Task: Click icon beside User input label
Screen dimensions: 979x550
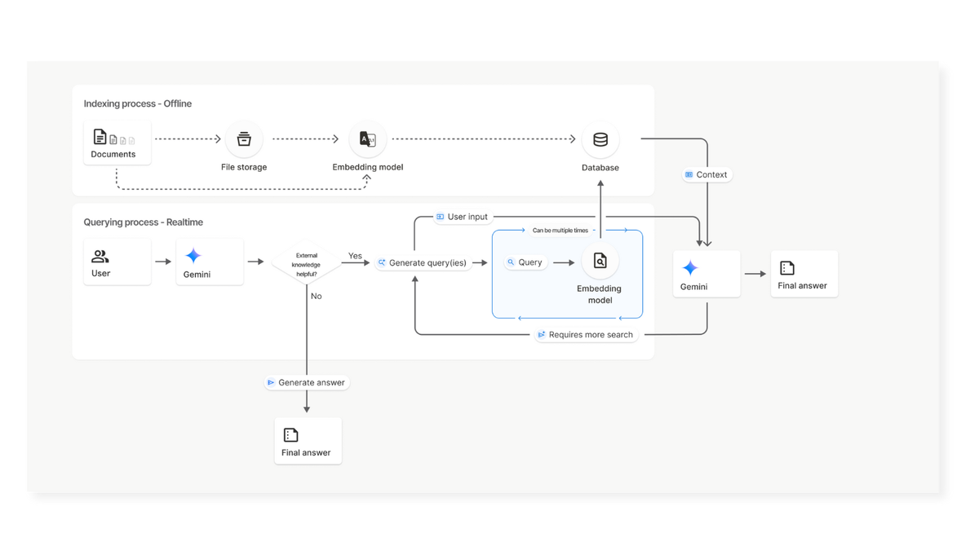Action: 441,217
